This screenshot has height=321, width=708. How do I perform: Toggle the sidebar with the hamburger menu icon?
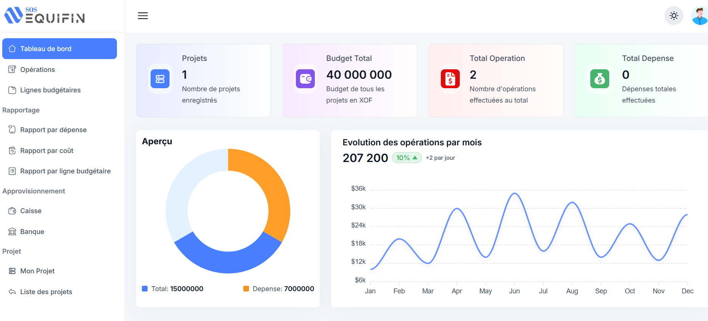(x=143, y=16)
